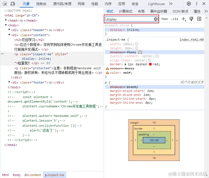This screenshot has height=178, width=209.
Task: Toggle element state with :hov
Action: pyautogui.click(x=164, y=19)
